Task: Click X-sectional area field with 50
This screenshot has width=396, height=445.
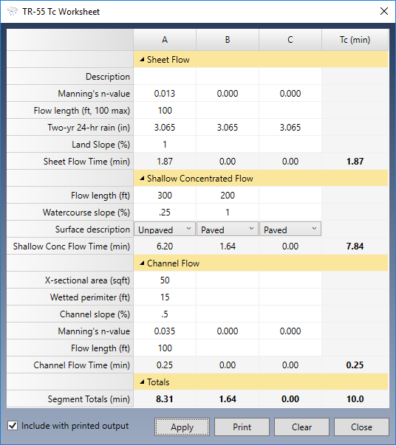Action: (165, 280)
